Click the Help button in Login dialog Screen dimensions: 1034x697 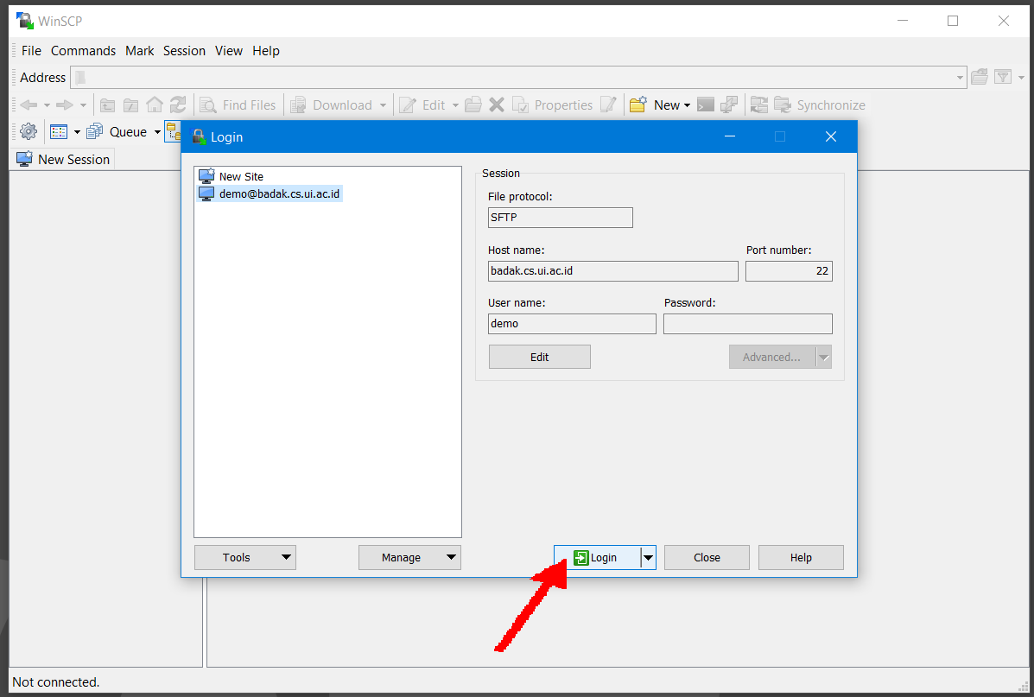point(801,558)
